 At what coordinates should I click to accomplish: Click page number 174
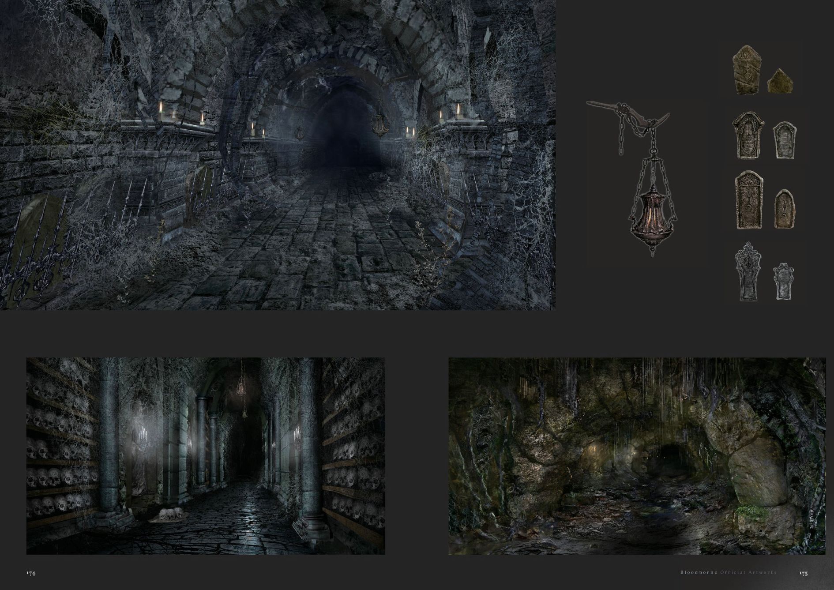30,573
